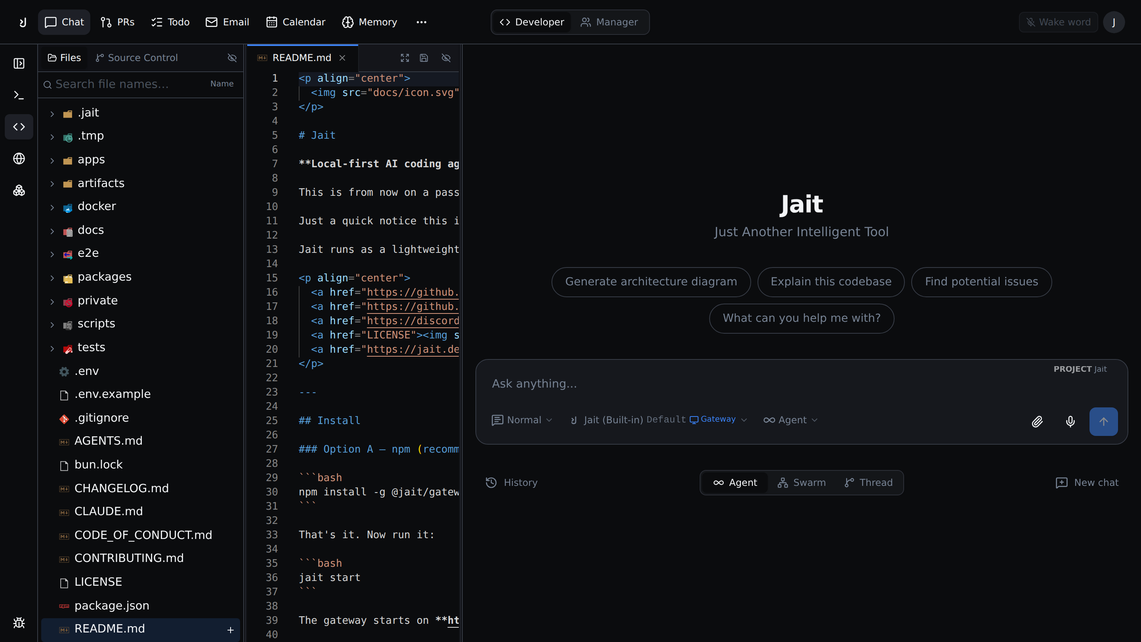
Task: Open AGENTS.md in file tree
Action: (140, 441)
